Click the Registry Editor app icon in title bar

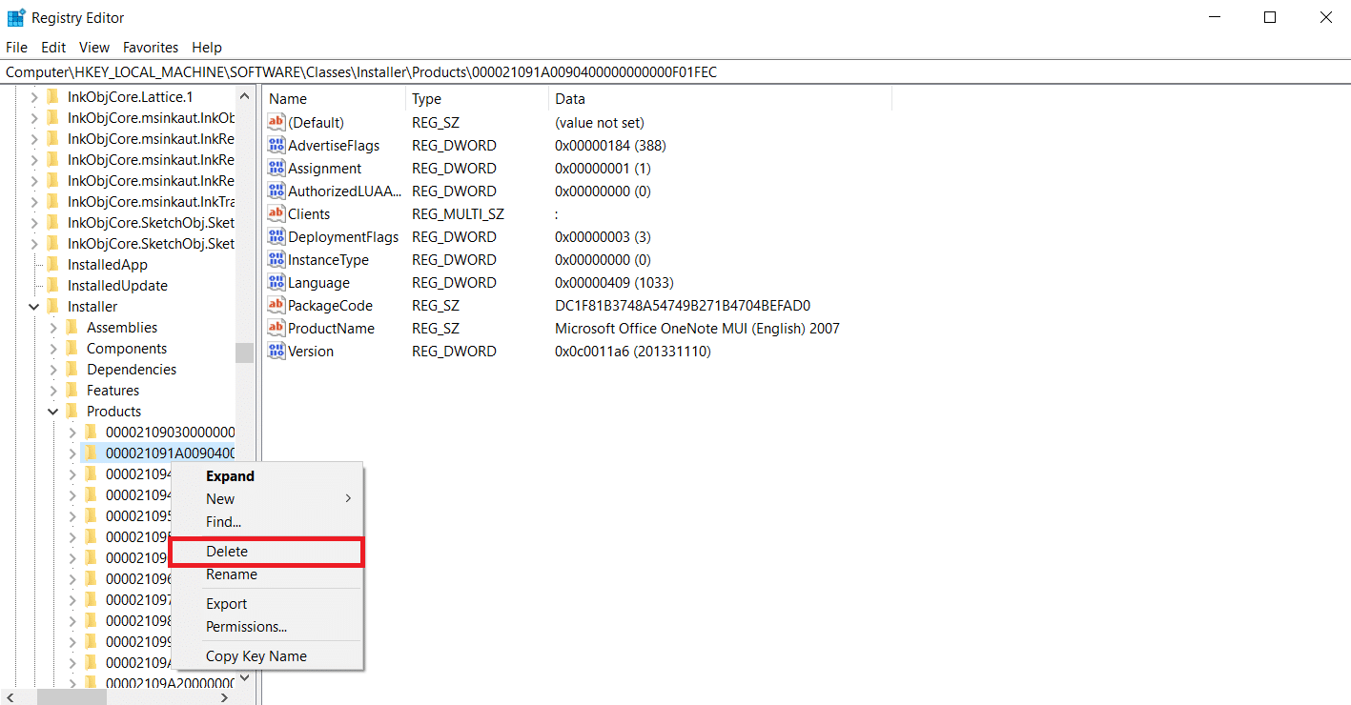pyautogui.click(x=16, y=17)
